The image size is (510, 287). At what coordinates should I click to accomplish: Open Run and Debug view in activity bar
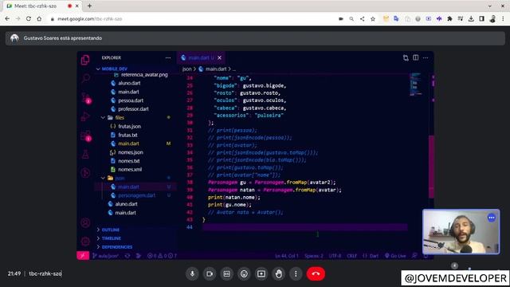[85, 116]
